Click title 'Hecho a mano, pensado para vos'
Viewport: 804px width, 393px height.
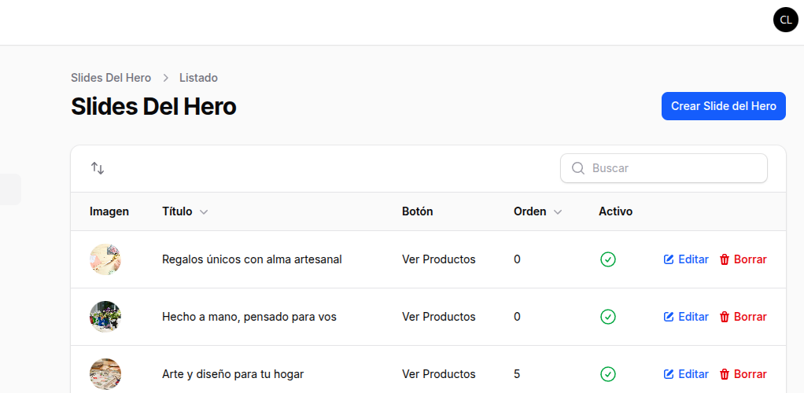tap(249, 317)
